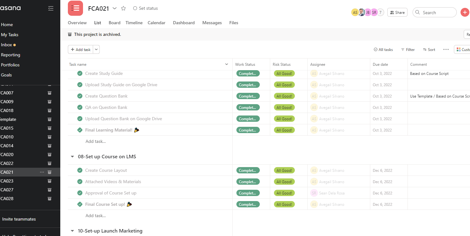
Task: Click Set status for the project
Action: pyautogui.click(x=146, y=8)
